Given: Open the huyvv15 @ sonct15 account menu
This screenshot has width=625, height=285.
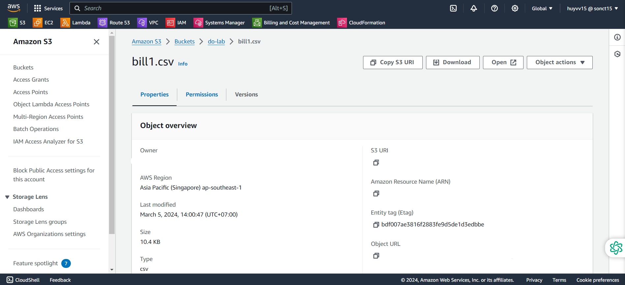Looking at the screenshot, I should [x=592, y=9].
